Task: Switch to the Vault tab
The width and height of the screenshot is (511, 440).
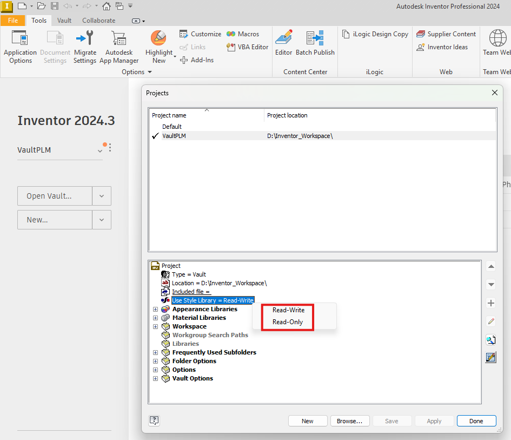Action: tap(64, 21)
